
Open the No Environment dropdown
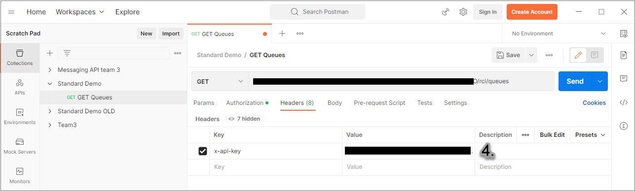[559, 33]
